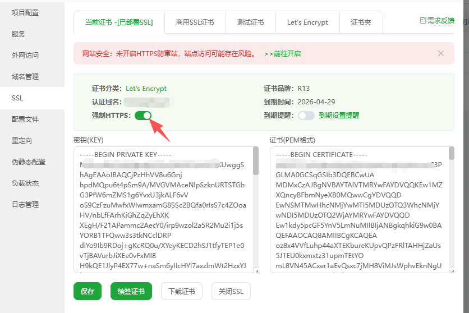
Task: Open 域名管理 in the sidebar
Action: (x=25, y=77)
